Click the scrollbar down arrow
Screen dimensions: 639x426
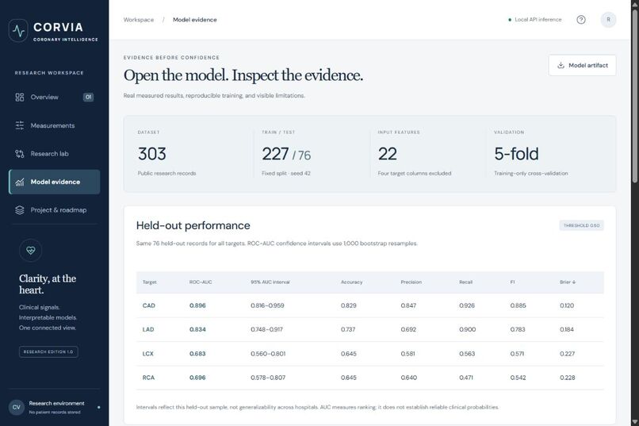[635, 421]
